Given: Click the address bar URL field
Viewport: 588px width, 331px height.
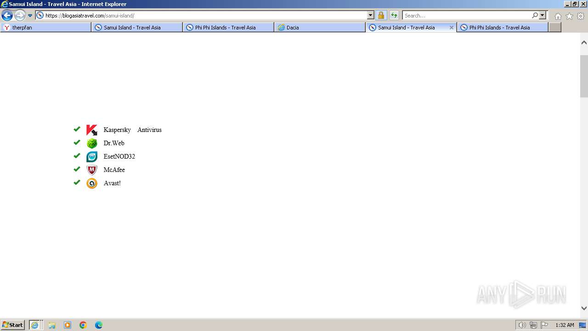Looking at the screenshot, I should [x=201, y=16].
